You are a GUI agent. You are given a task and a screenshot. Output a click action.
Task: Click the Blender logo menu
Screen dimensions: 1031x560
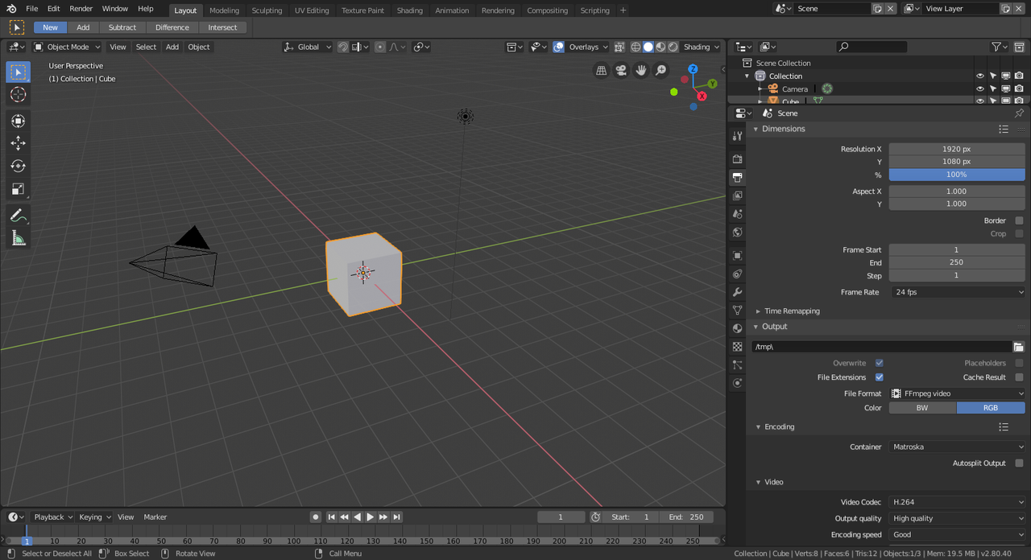11,9
